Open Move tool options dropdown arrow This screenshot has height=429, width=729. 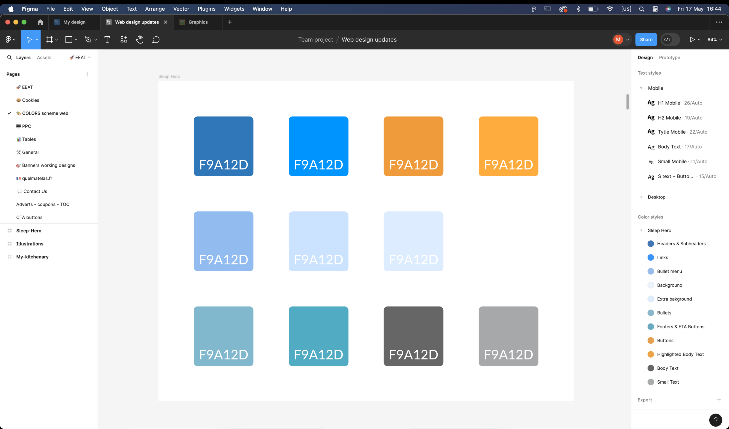point(37,40)
